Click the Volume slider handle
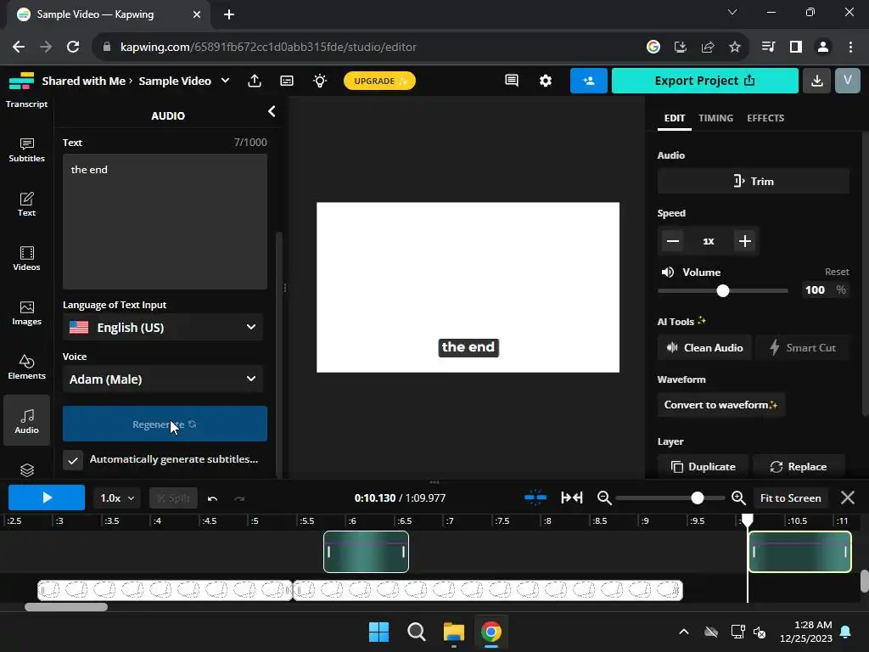The image size is (869, 652). click(723, 291)
